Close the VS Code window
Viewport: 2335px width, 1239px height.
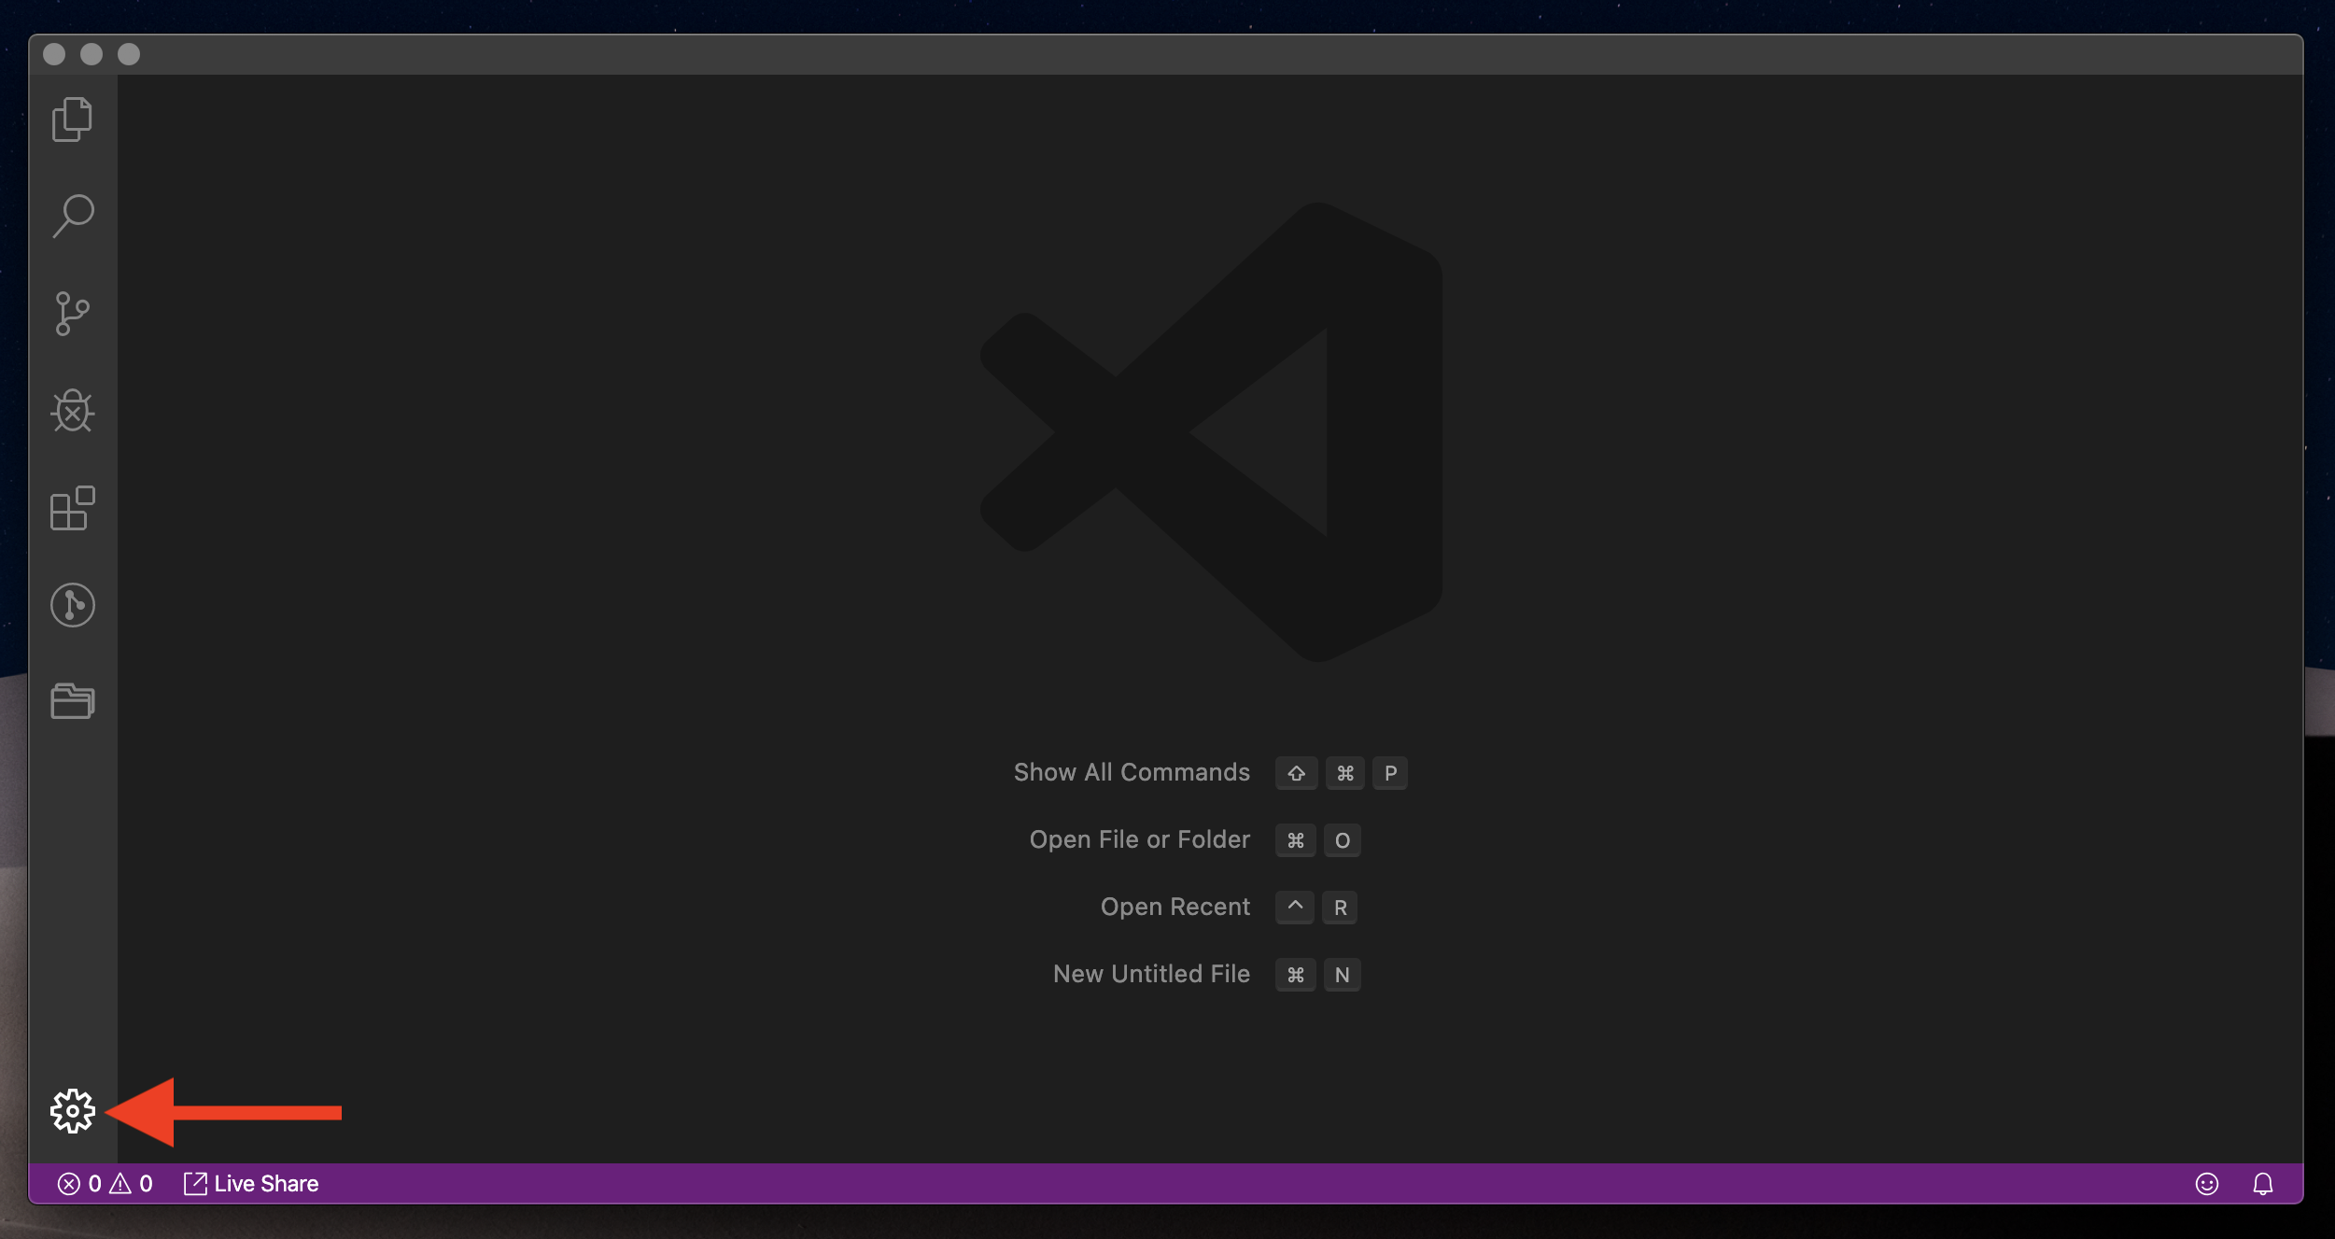(x=54, y=54)
